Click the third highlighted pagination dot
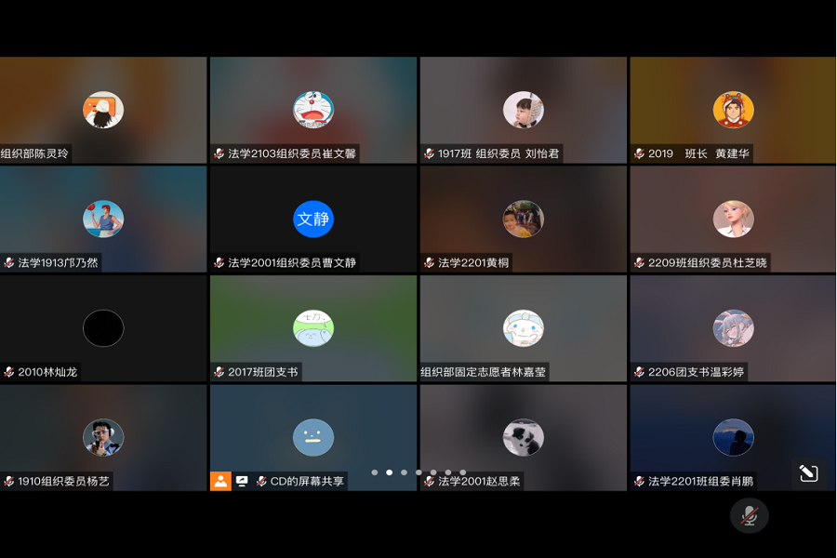 point(402,472)
